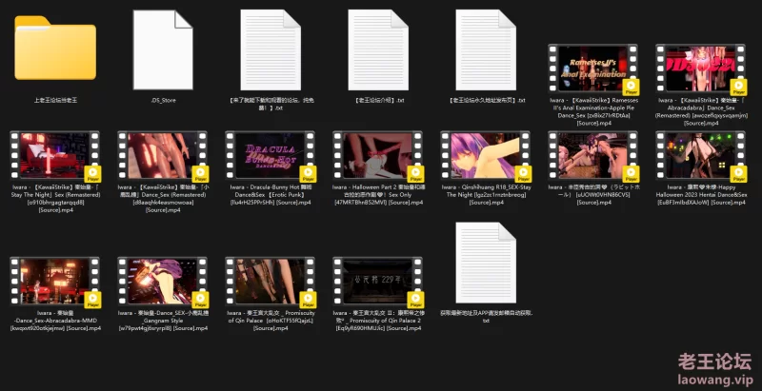Image resolution: width=762 pixels, height=391 pixels.
Task: Select the Qin Palace 2 video thumbnail
Action: tap(377, 282)
